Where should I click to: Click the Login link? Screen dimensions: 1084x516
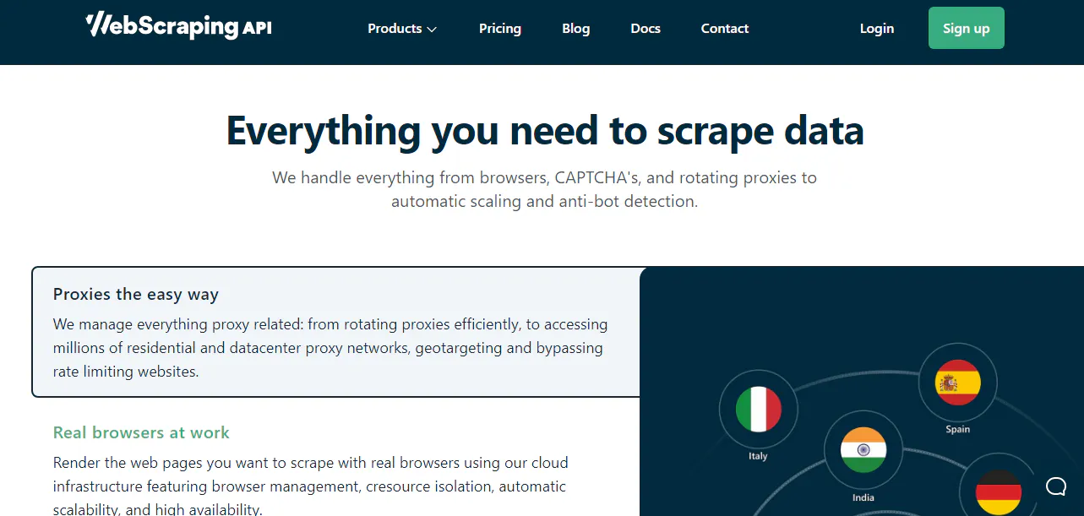coord(876,28)
